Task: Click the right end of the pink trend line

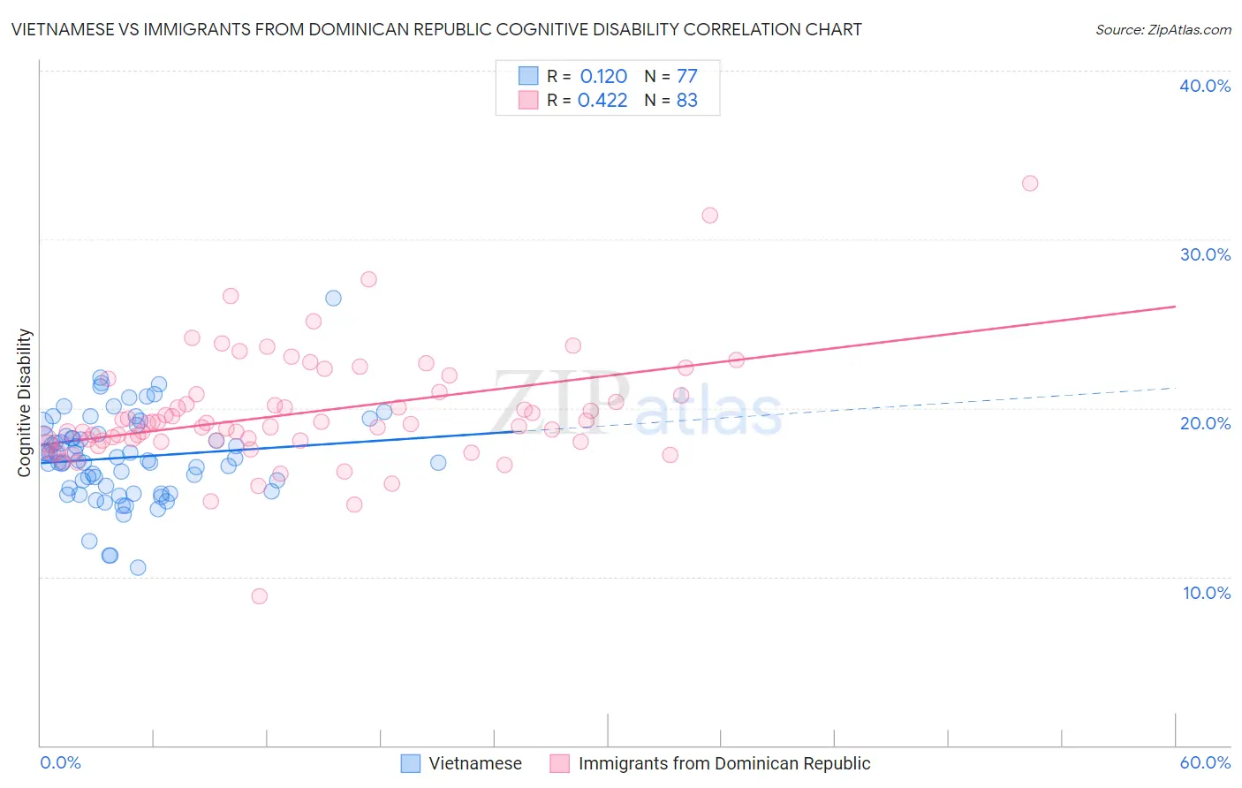Action: (1175, 307)
